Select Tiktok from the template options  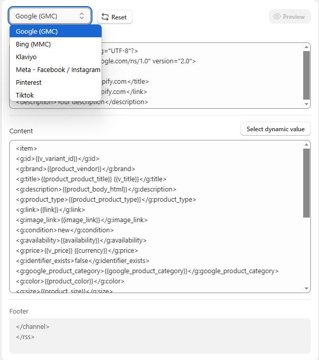coord(56,95)
